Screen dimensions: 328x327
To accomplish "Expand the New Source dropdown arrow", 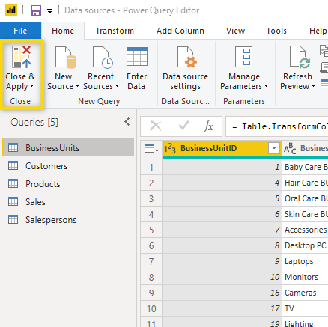I will [x=77, y=86].
